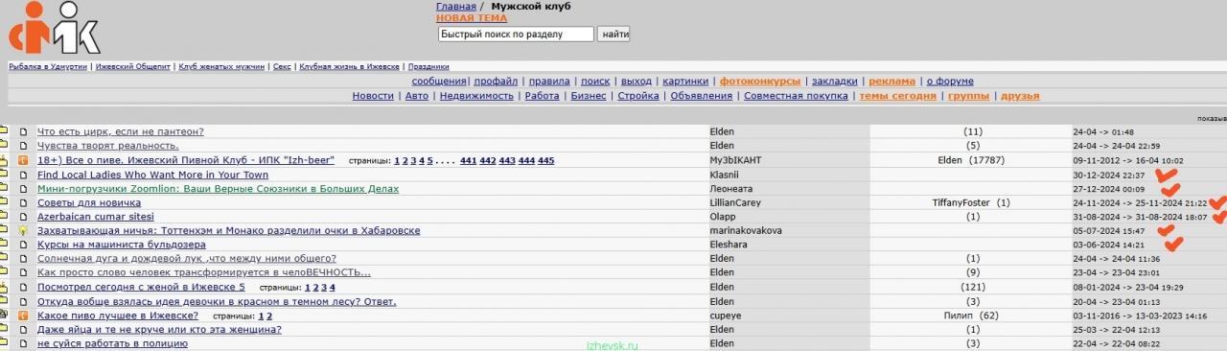The height and width of the screenshot is (351, 1227).
Task: Click the page icon beside "Советы для новичка"
Action: click(x=24, y=202)
